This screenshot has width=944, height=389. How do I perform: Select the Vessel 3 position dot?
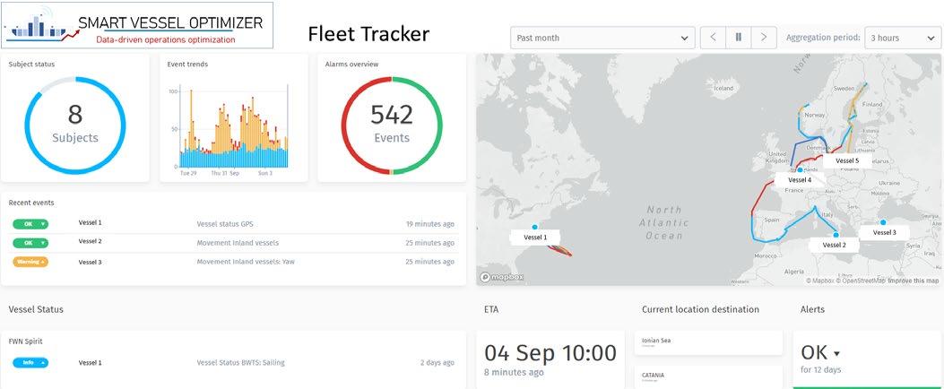point(883,222)
